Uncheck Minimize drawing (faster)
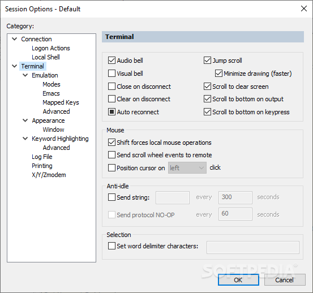This screenshot has height=293, width=313. click(x=218, y=74)
